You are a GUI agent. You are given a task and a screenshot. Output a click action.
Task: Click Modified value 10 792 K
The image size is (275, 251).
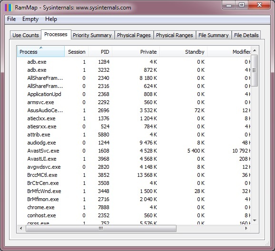pos(242,151)
